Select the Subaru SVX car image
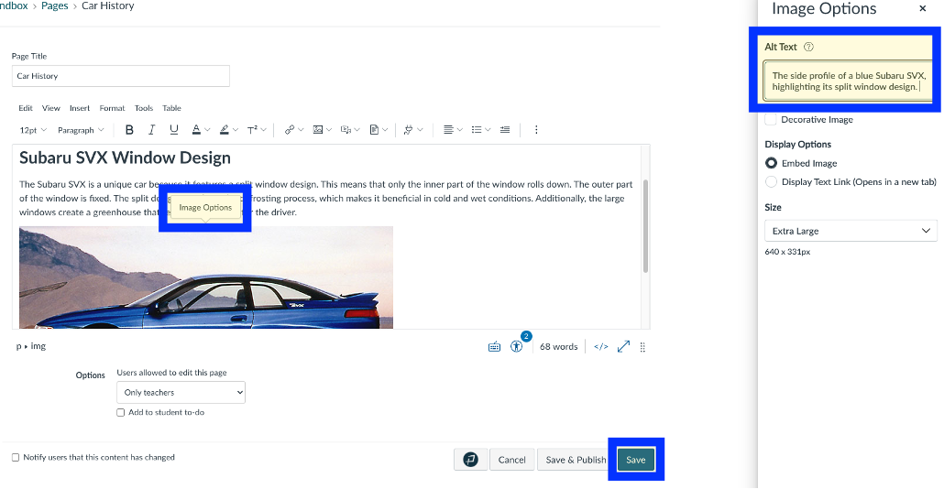Viewport: 944px width, 489px height. click(206, 277)
